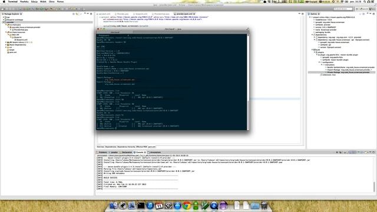377x212 pixels.
Task: Open the Powłoka menu
Action: (x=24, y=1)
